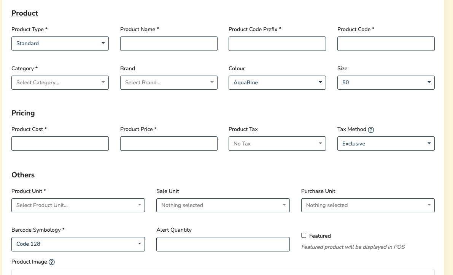Screen dimensions: 453x275
Task: Click the Product Name input field
Action: point(168,44)
